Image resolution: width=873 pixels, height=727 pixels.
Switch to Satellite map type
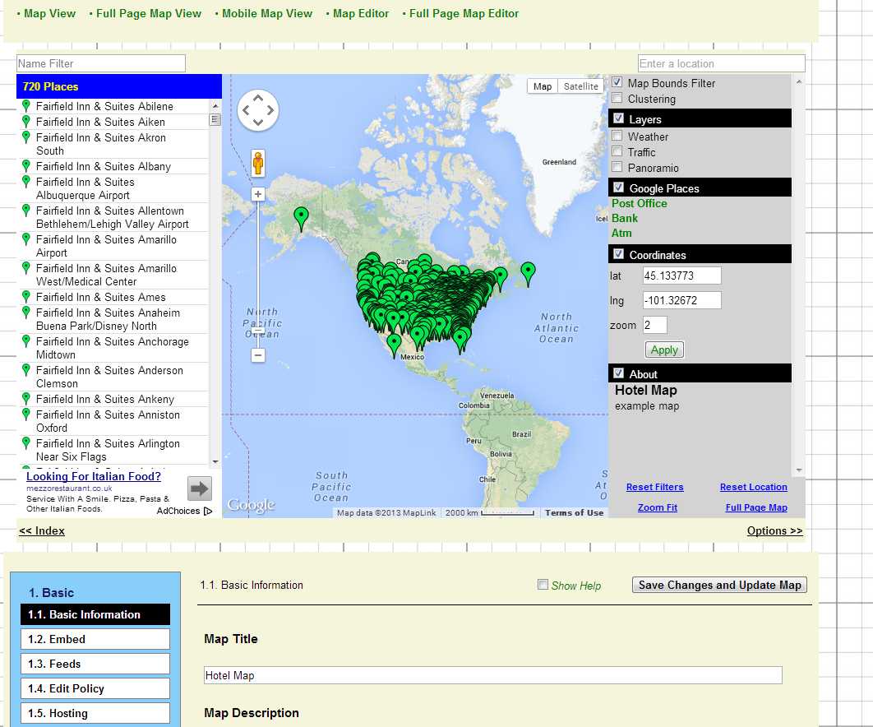pyautogui.click(x=580, y=86)
